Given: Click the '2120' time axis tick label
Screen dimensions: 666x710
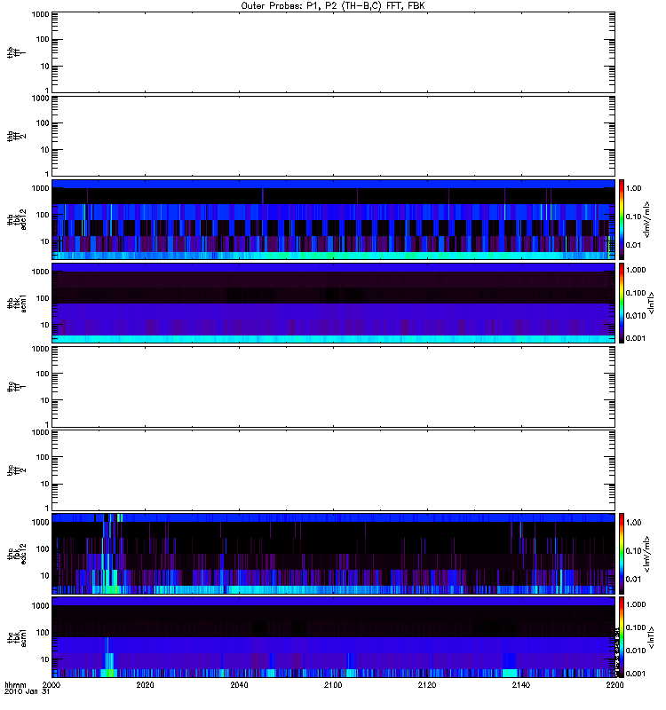Looking at the screenshot, I should (x=427, y=685).
